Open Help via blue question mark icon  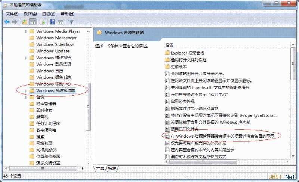pyautogui.click(x=53, y=22)
